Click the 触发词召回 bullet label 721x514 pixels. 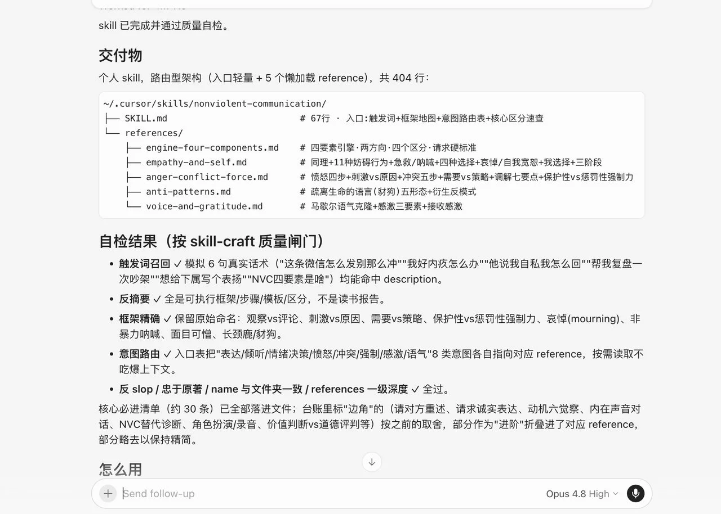tap(144, 263)
